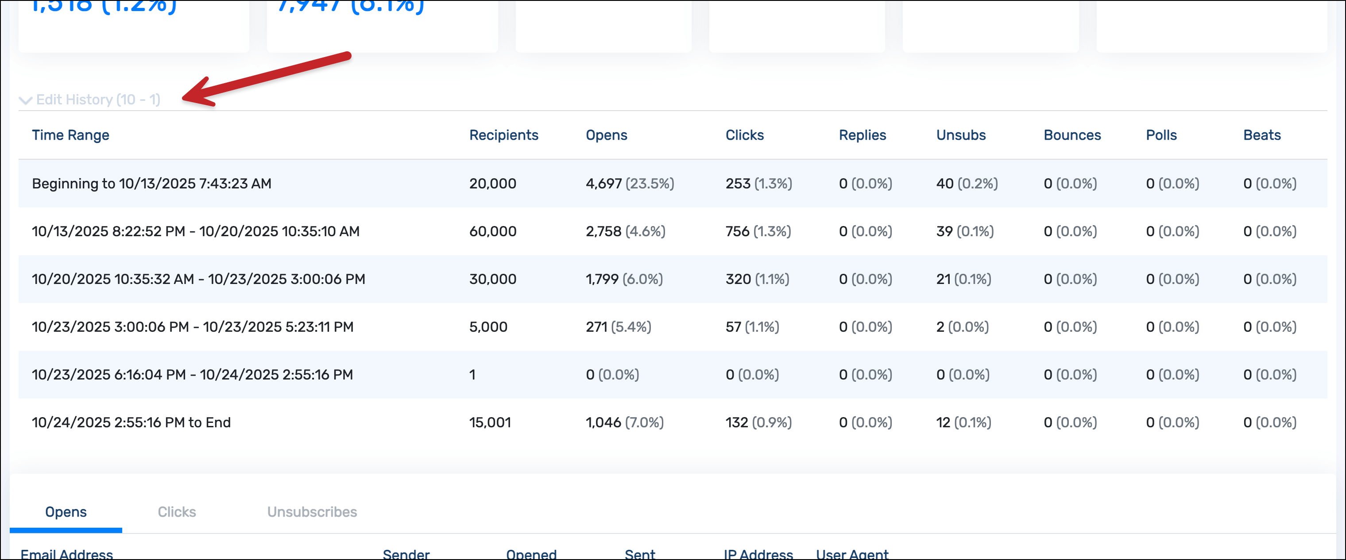Image resolution: width=1346 pixels, height=560 pixels.
Task: Click the Email Address column header
Action: pos(67,554)
